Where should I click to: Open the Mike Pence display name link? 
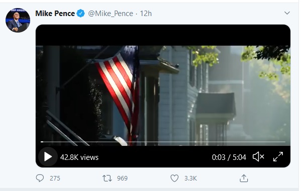[55, 14]
